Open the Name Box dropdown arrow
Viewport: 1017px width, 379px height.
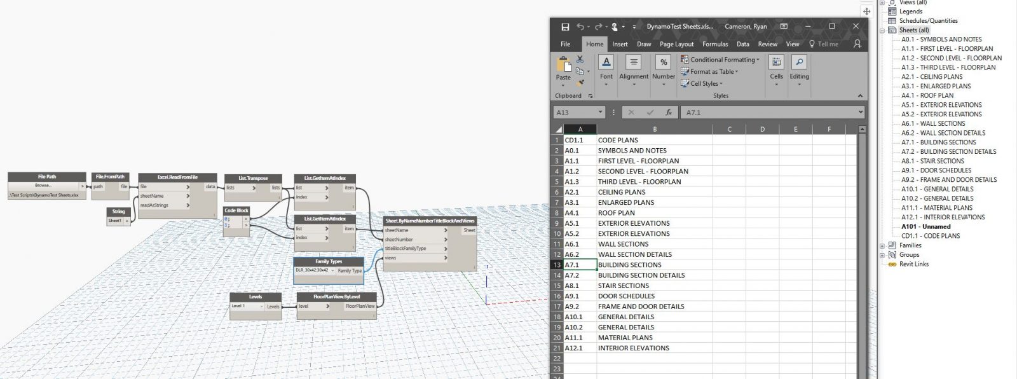[x=601, y=113]
